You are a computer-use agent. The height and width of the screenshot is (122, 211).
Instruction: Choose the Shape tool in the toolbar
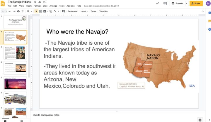tap(51, 11)
